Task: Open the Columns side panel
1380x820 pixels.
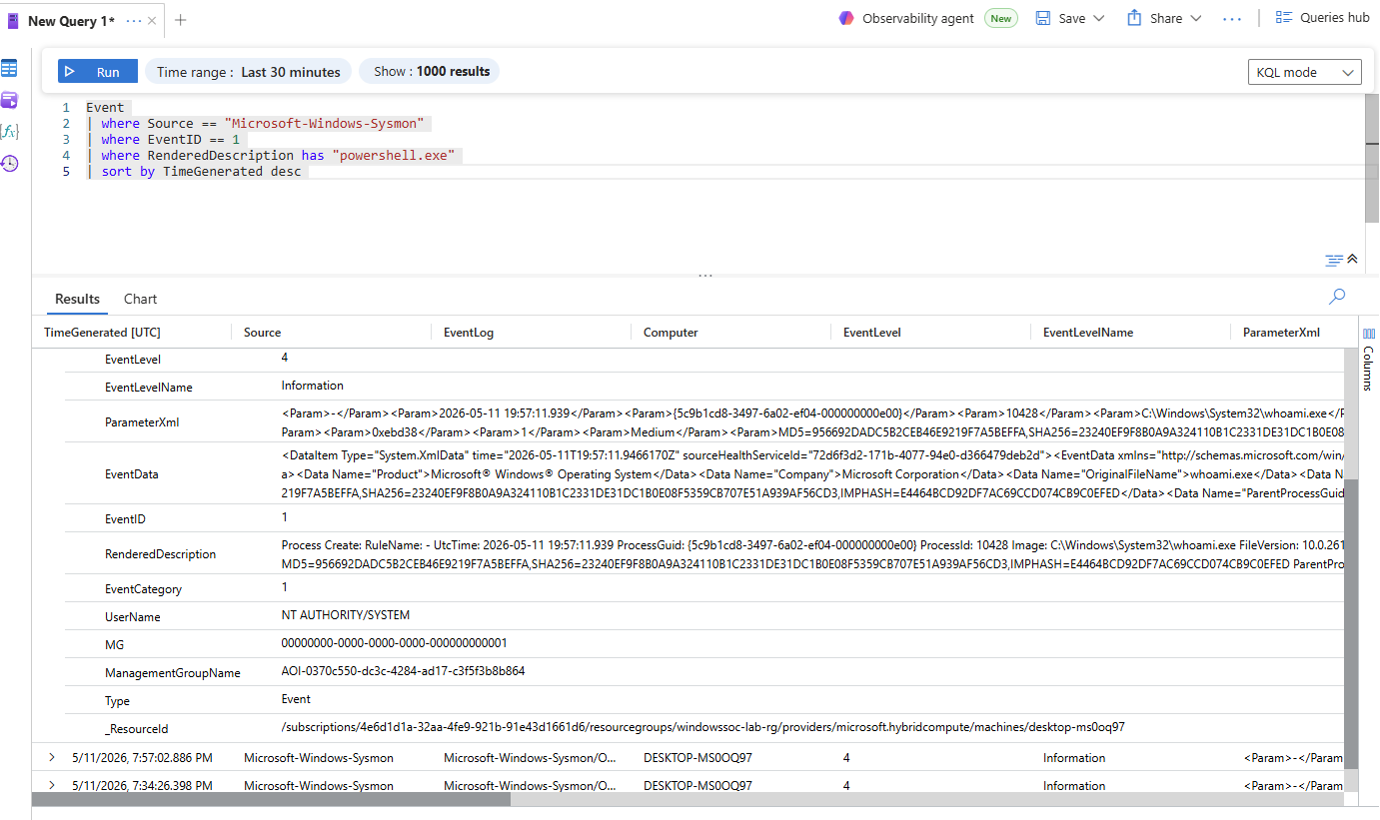Action: 1369,359
